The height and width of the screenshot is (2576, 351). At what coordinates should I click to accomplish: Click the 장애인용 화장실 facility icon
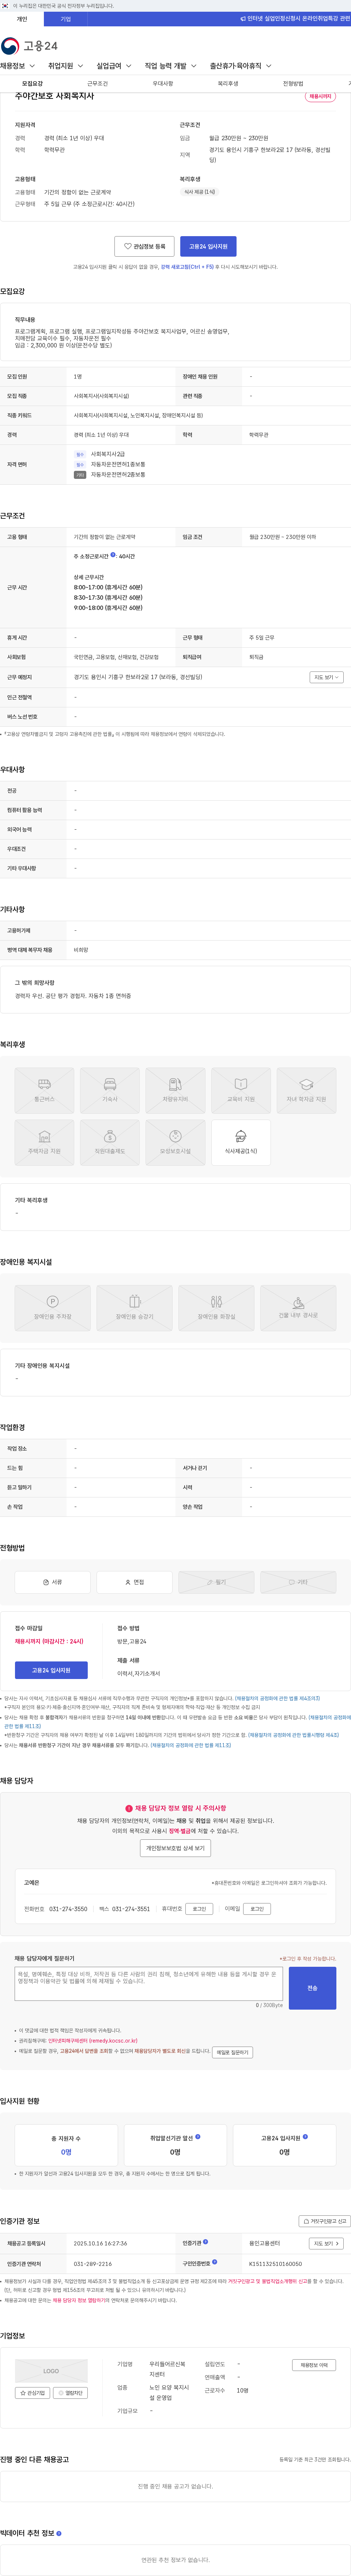click(216, 1308)
